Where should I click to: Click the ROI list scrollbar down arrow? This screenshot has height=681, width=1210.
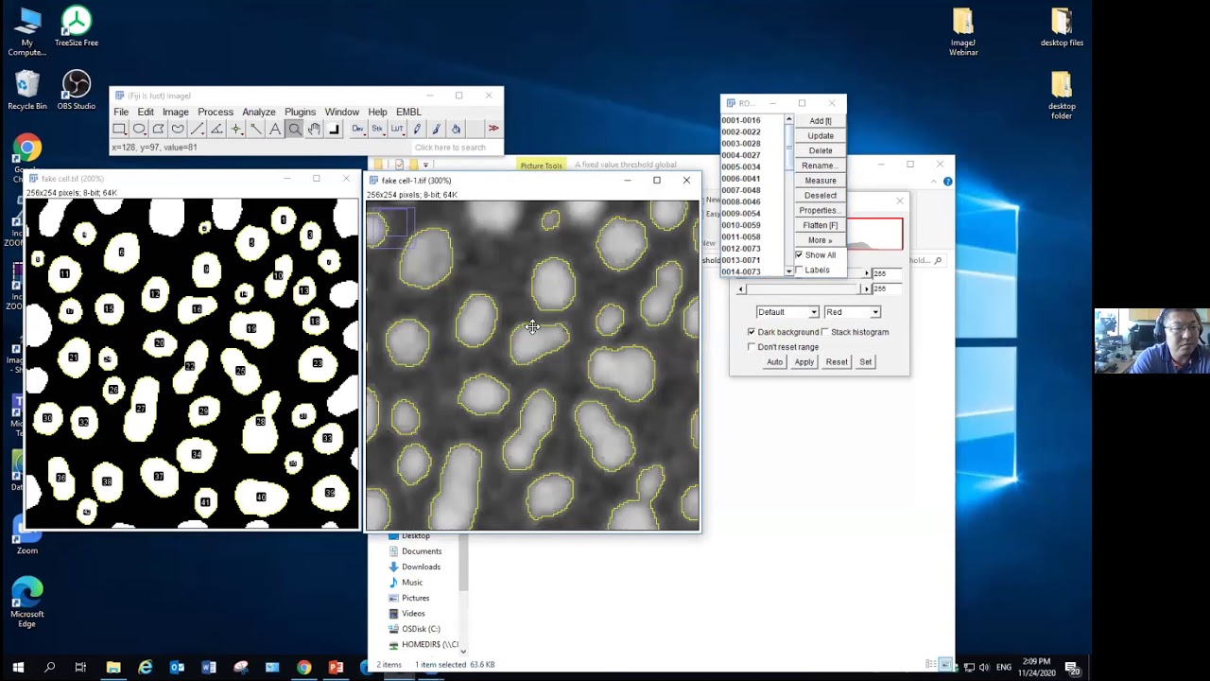pos(789,271)
